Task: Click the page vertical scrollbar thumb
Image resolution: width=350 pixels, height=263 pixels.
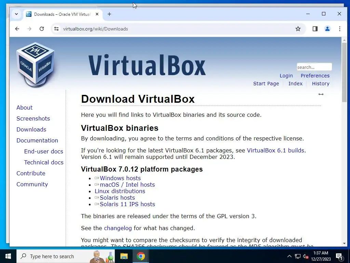Action: click(x=344, y=72)
